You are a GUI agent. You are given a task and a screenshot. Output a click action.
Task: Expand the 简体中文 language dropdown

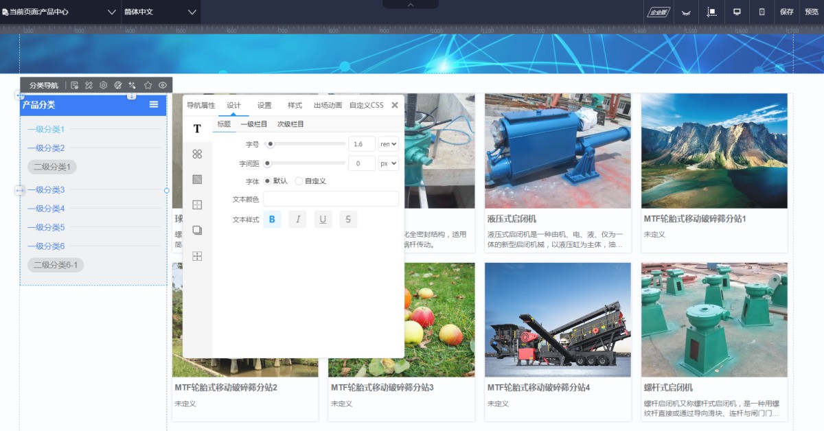(161, 12)
